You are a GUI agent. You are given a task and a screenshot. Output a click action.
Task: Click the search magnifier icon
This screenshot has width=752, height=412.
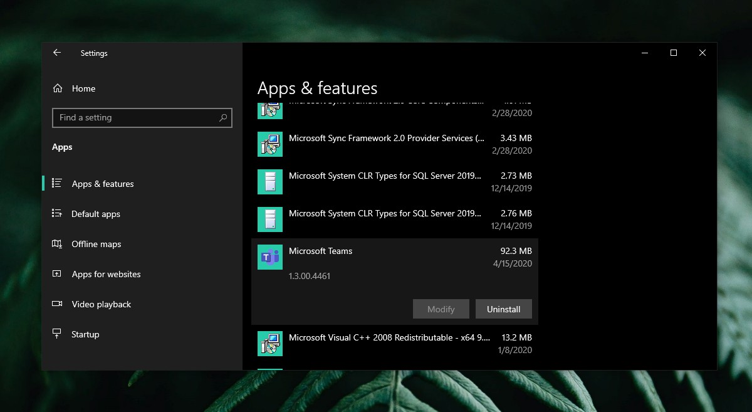point(223,118)
